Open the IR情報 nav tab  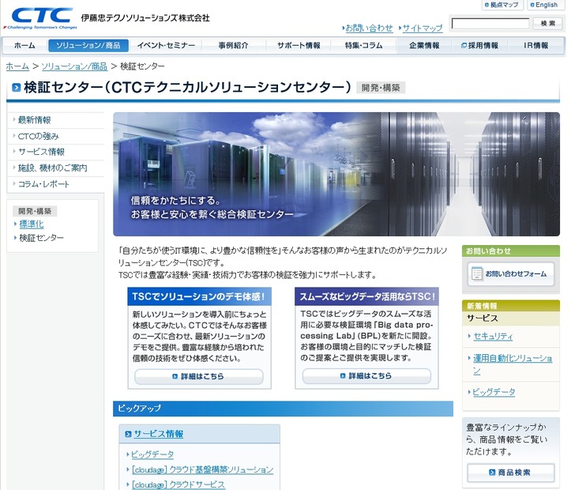(x=536, y=46)
